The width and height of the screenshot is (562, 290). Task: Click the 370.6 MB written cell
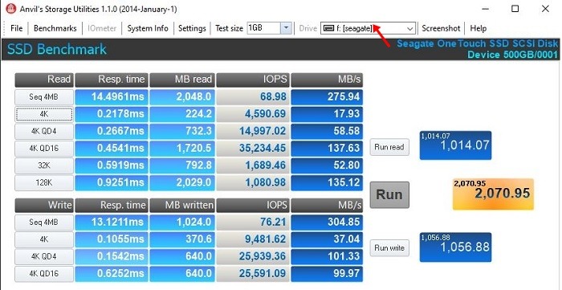click(182, 239)
